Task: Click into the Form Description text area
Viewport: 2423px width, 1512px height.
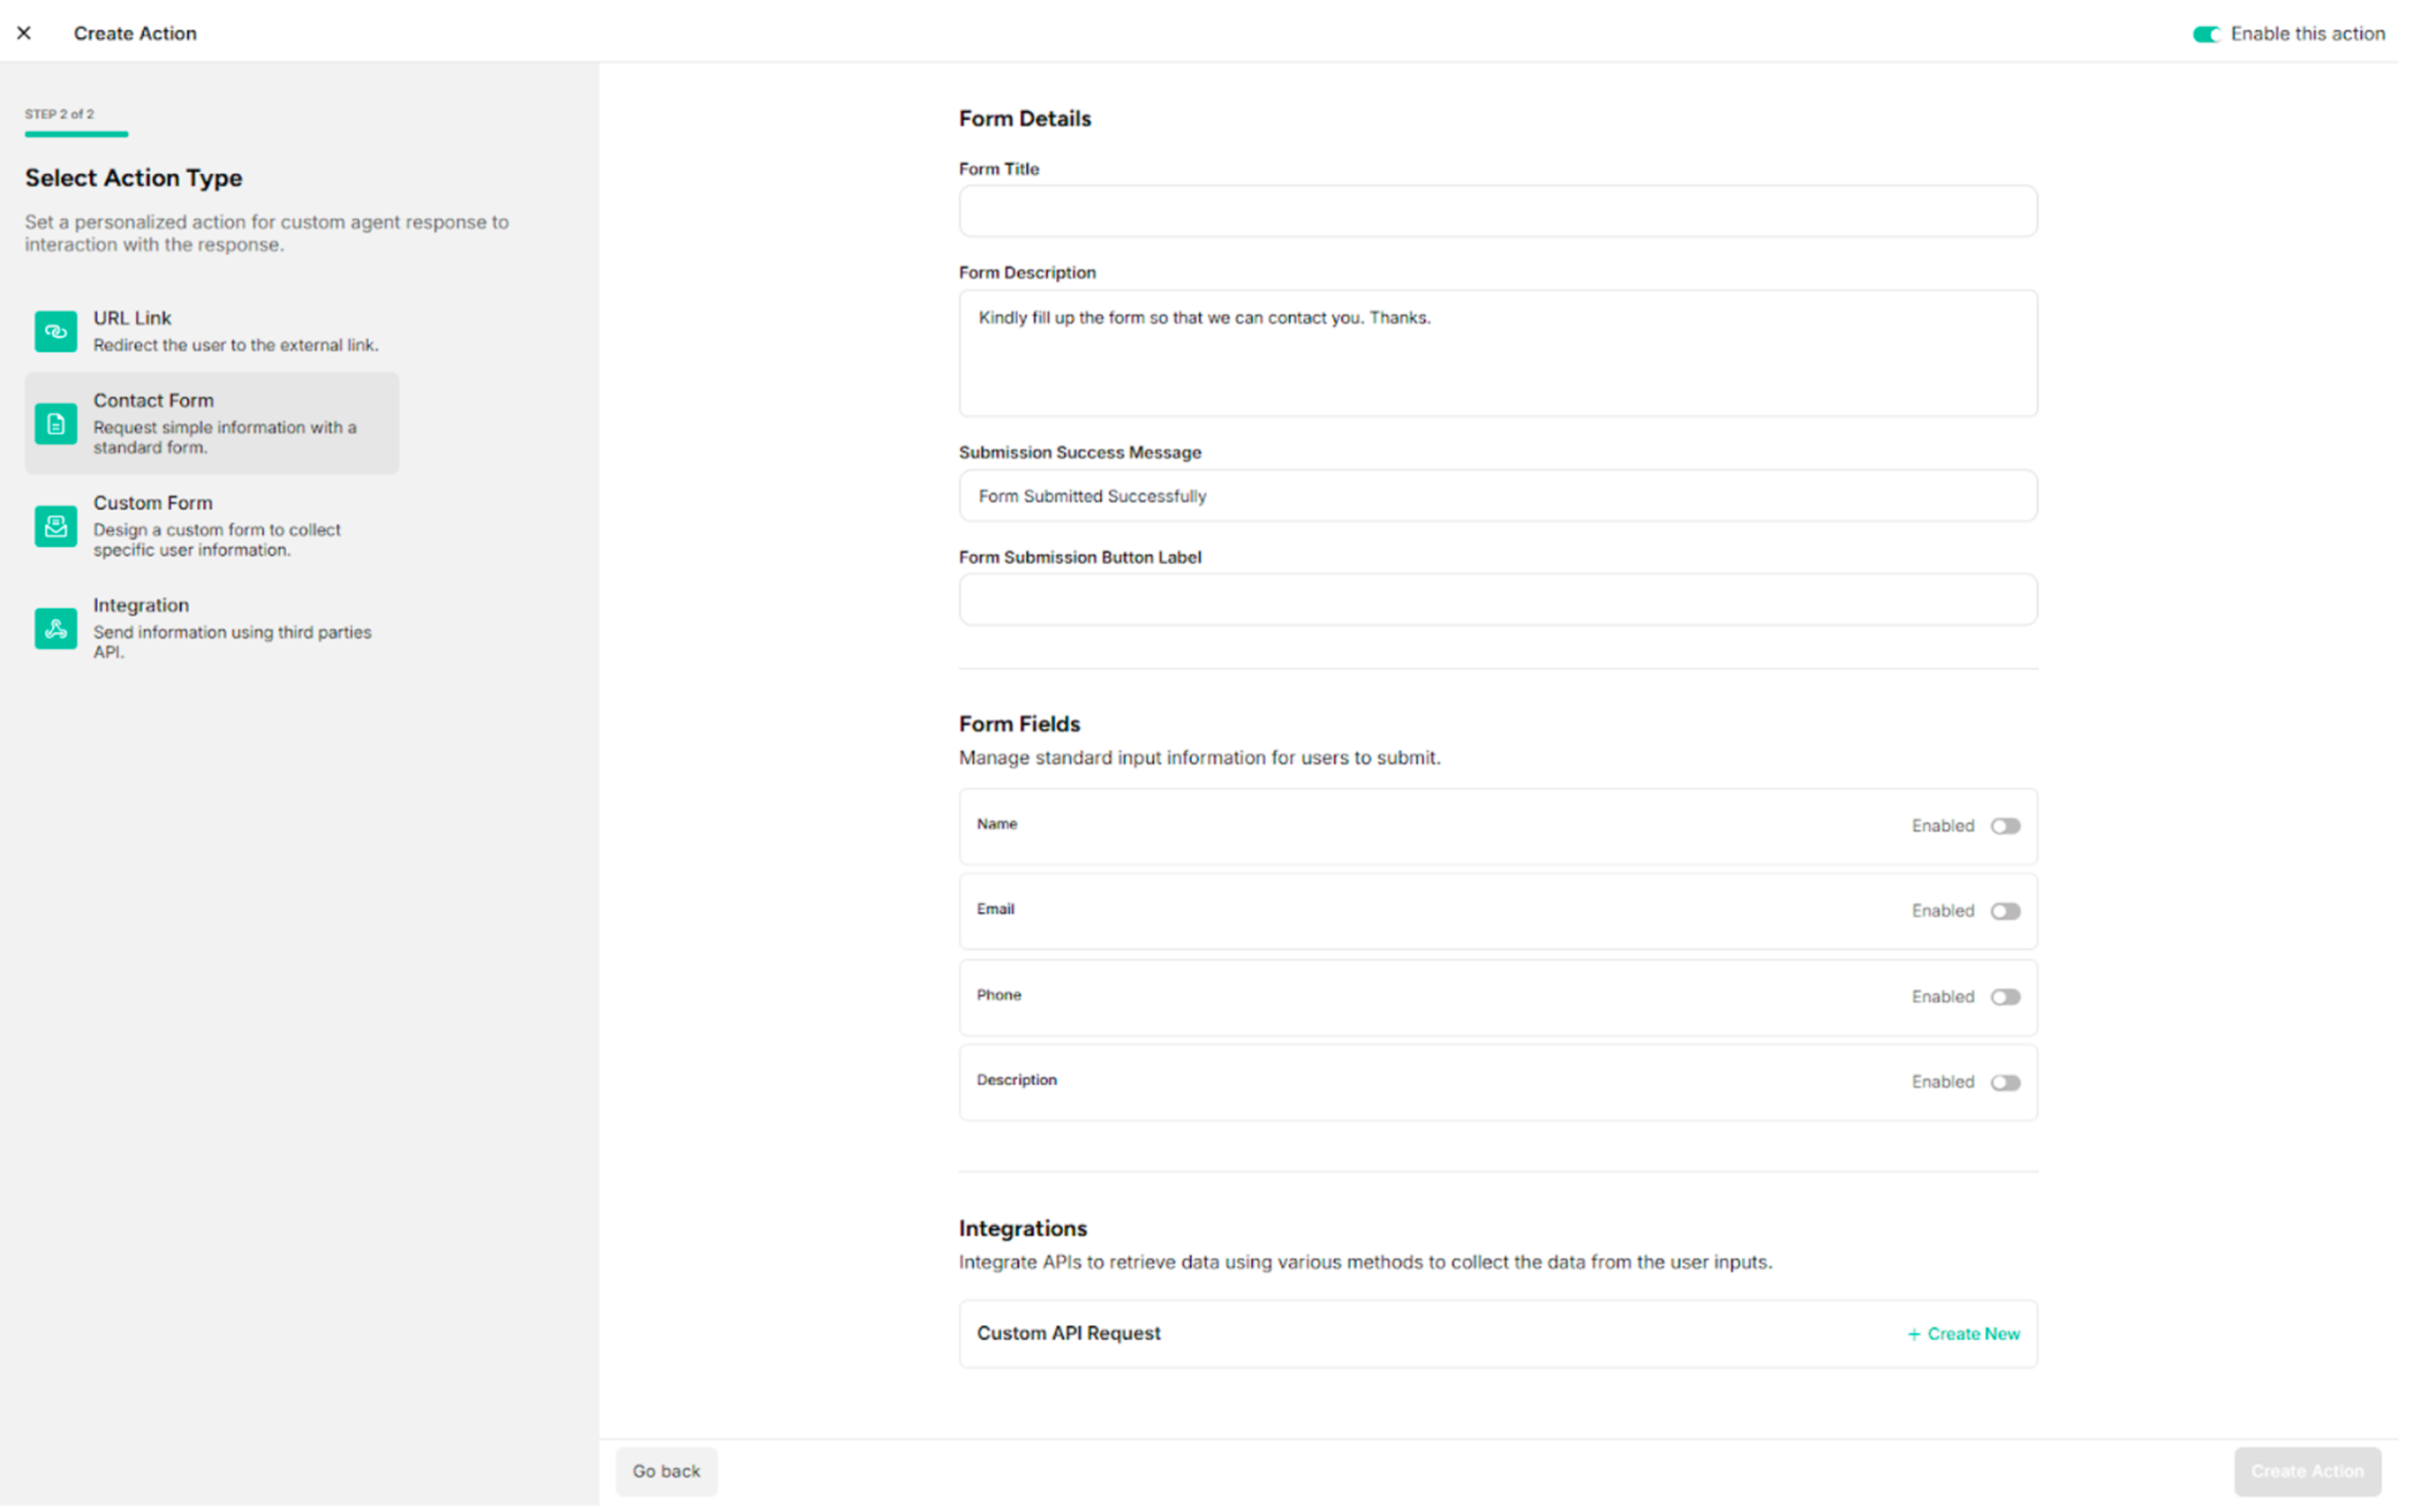Action: pos(1498,353)
